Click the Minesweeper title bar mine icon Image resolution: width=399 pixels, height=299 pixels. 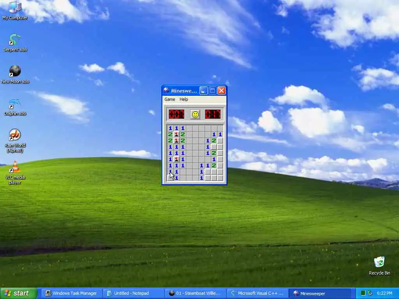pos(166,90)
